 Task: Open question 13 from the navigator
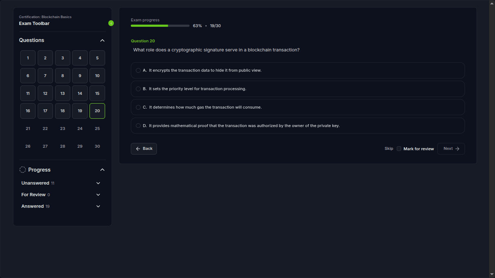(x=63, y=93)
